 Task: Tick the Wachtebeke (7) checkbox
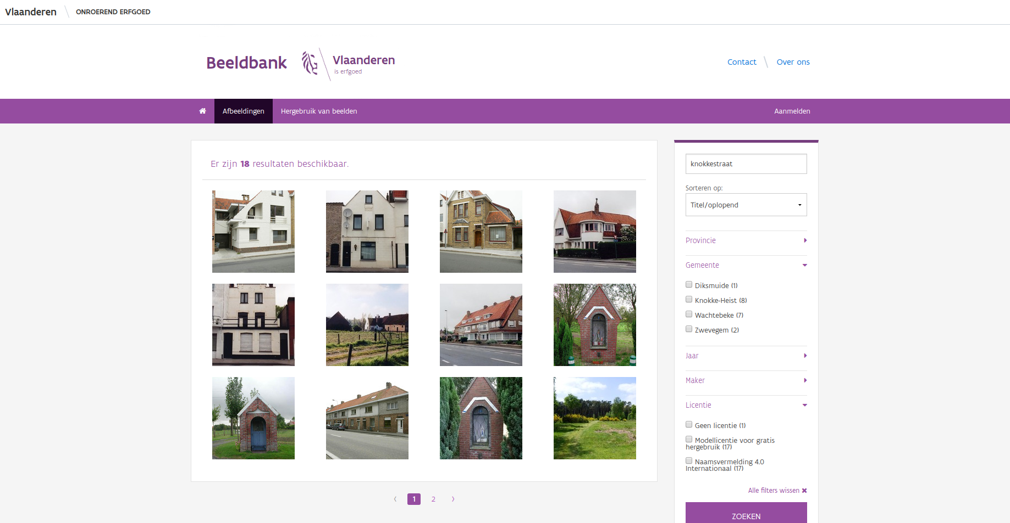[x=689, y=314]
